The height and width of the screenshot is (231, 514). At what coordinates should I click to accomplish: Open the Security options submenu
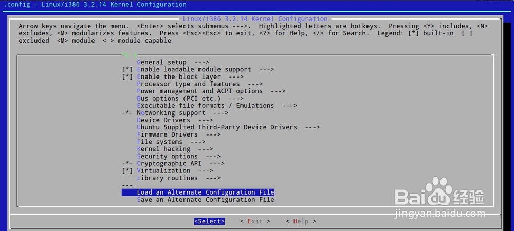pos(179,156)
